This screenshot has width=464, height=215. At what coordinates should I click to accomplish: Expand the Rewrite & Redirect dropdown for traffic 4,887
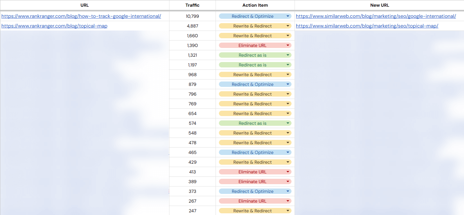(x=288, y=26)
